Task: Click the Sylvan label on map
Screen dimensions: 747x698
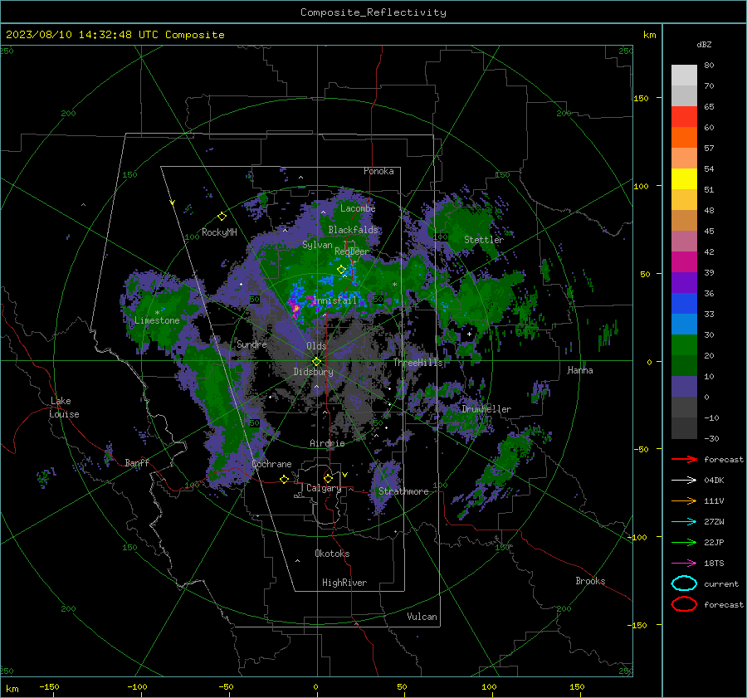Action: 317,245
